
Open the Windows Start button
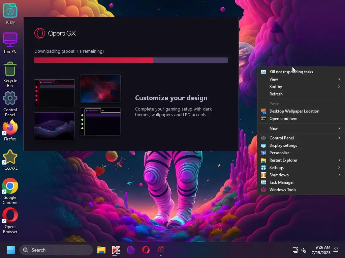(x=11, y=250)
